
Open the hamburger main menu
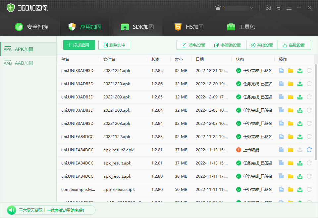coord(289,8)
